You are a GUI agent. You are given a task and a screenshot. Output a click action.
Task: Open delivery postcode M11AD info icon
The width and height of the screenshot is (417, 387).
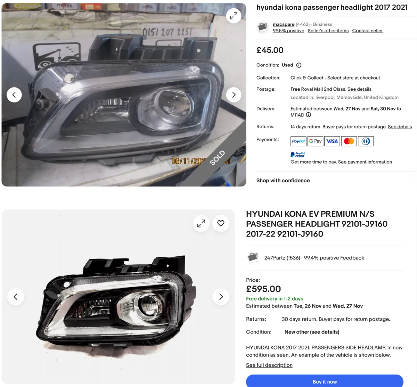(x=308, y=115)
